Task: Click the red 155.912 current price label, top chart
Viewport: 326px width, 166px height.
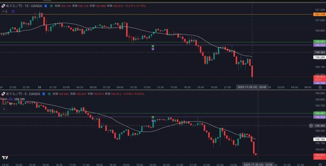Action: click(319, 77)
